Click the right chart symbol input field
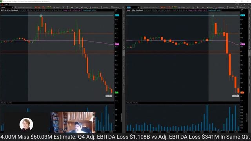 click(132, 7)
